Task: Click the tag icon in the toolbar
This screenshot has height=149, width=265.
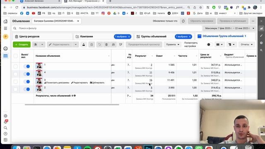Action: coord(120,44)
